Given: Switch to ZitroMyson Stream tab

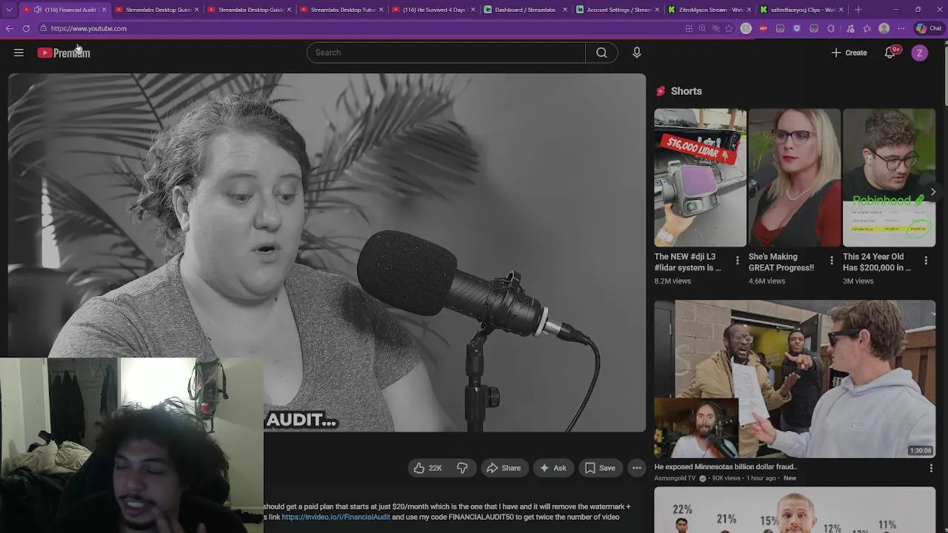Looking at the screenshot, I should (x=710, y=10).
